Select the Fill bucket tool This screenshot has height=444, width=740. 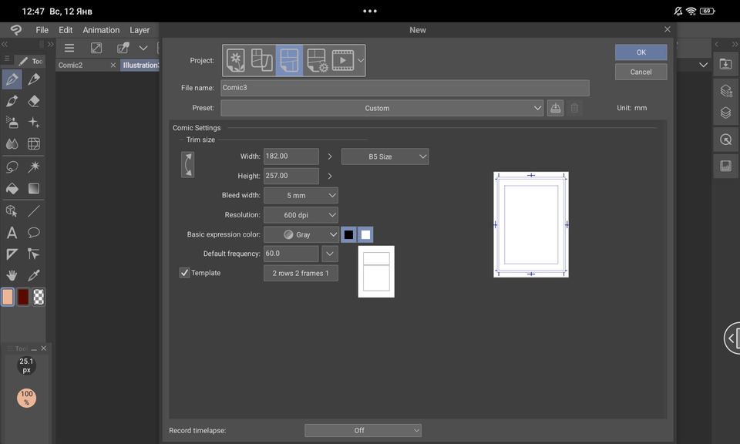click(x=12, y=188)
